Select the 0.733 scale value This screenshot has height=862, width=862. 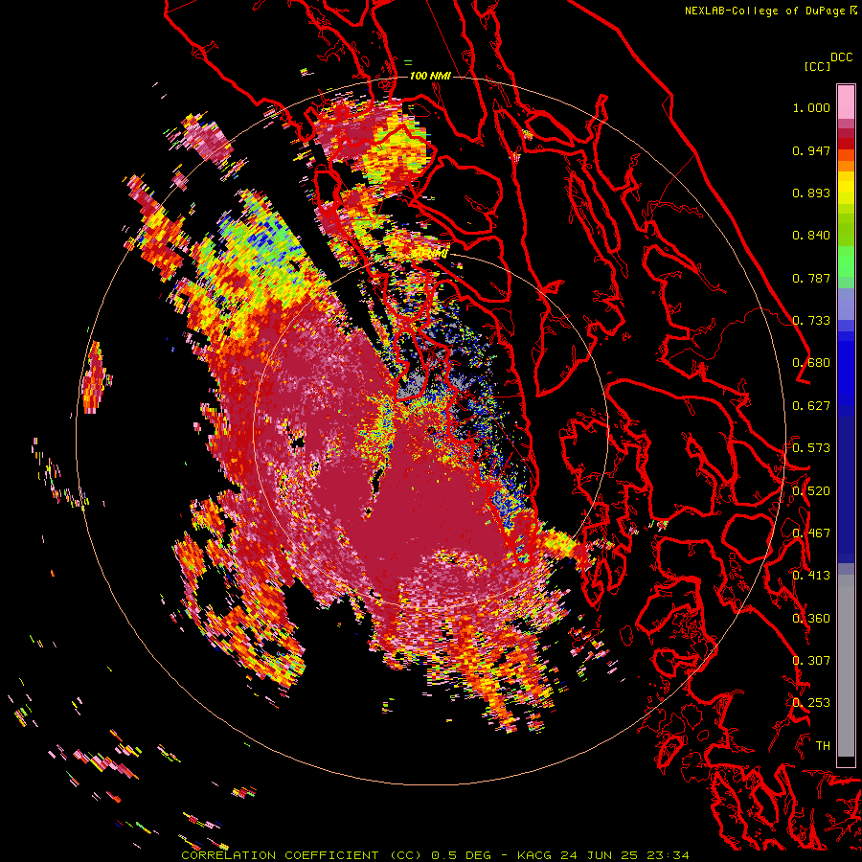(x=811, y=321)
